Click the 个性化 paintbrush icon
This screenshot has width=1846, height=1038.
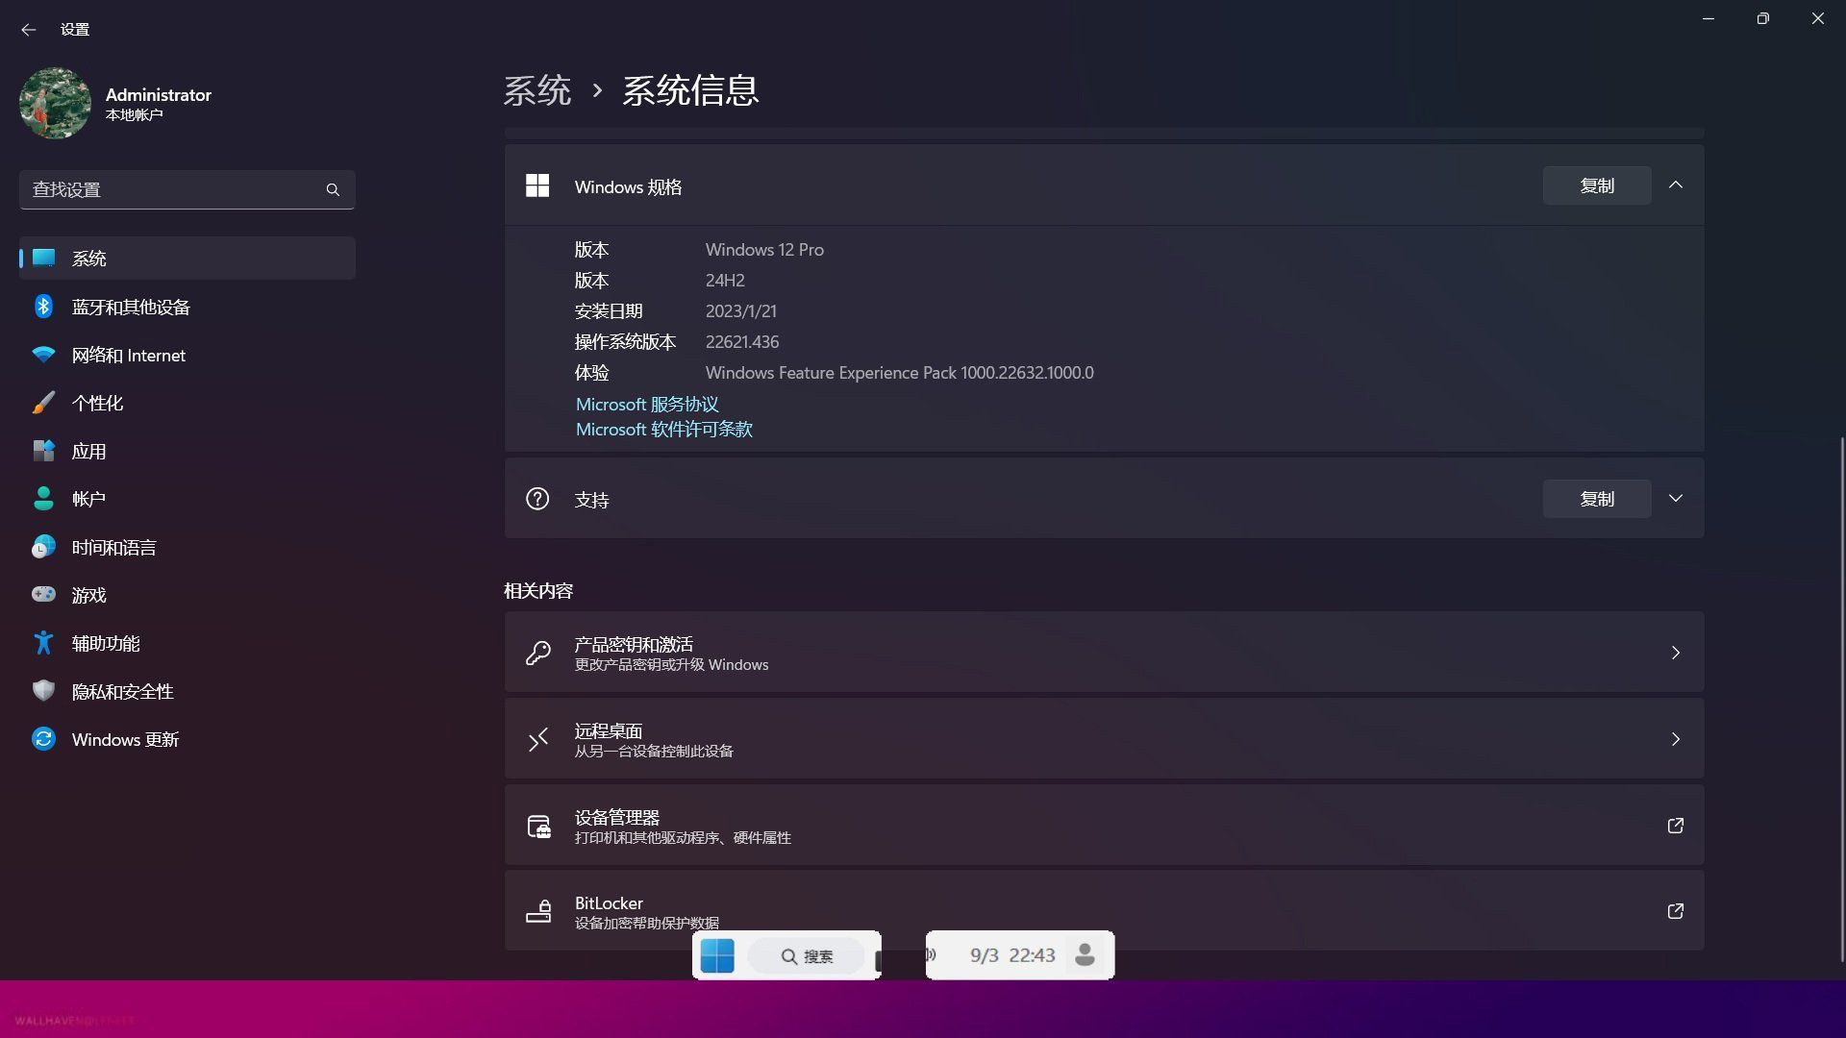pos(43,403)
